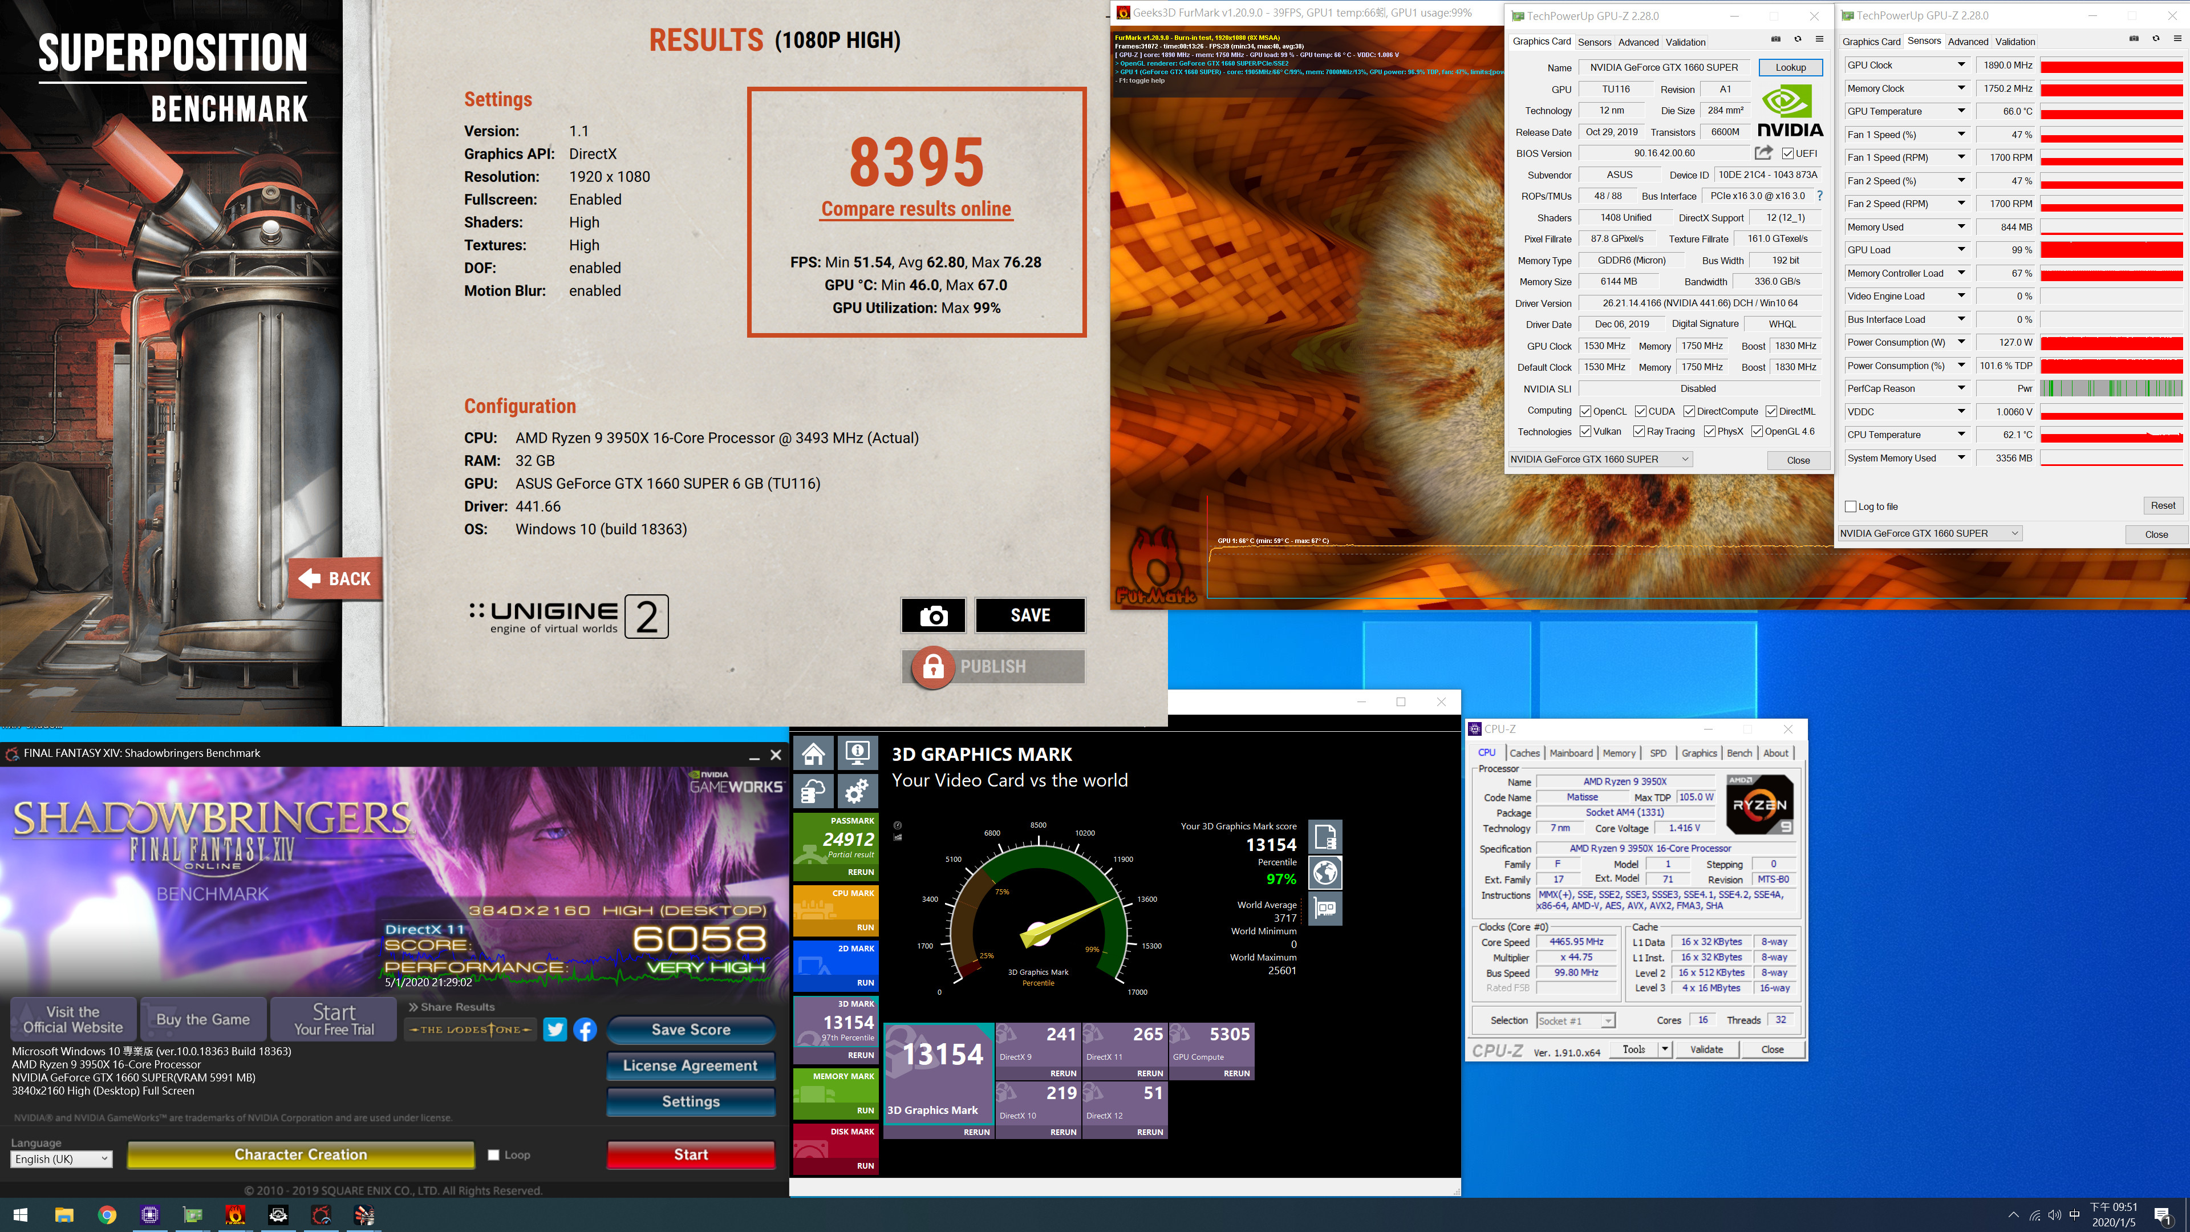Open GPU selector dropdown in GPU-Z Sensors window
Viewport: 2190px width, 1232px height.
[1930, 533]
